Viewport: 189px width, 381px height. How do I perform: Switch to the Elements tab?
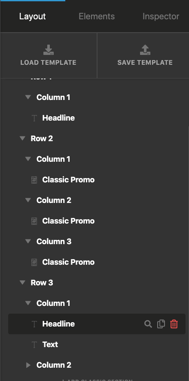97,16
